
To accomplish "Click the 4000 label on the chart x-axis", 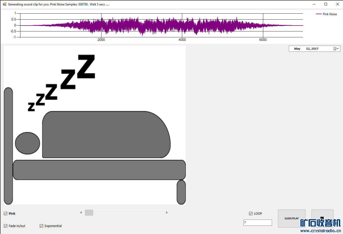I will click(182, 40).
